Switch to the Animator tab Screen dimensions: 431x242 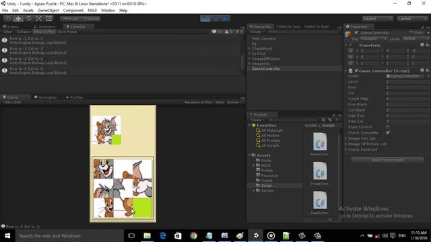click(44, 27)
